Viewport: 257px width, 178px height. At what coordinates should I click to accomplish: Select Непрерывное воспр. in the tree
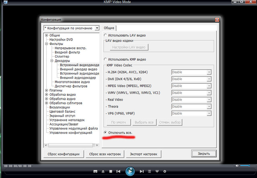click(x=71, y=48)
